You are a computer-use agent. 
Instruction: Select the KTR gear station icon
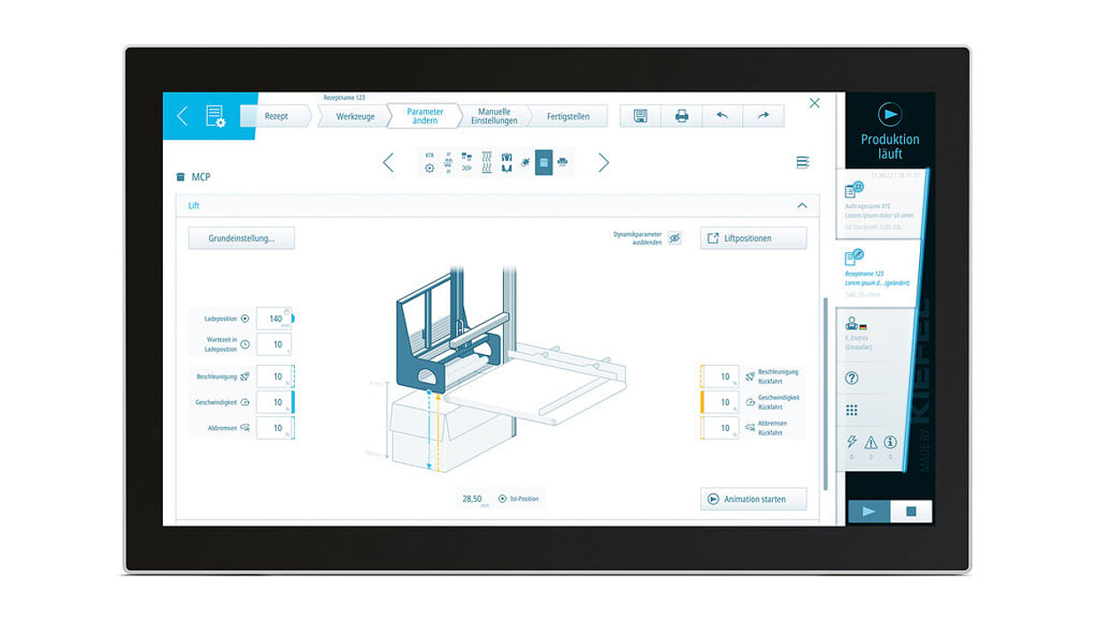(x=429, y=163)
